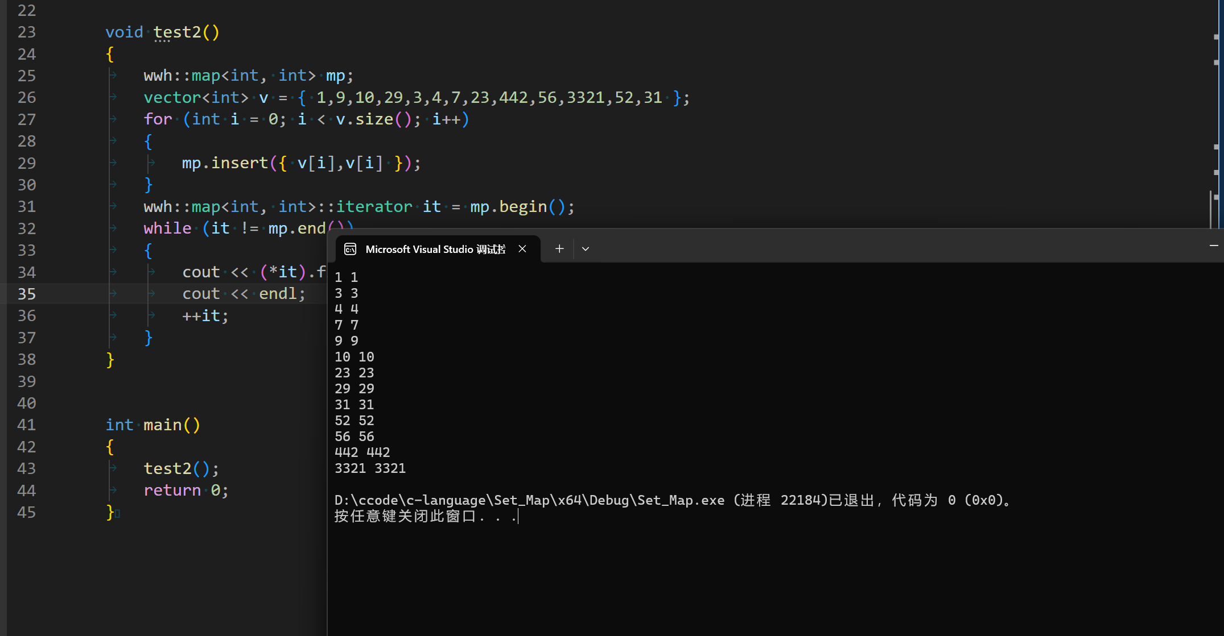The height and width of the screenshot is (636, 1224).
Task: Click the while keyword on line 32
Action: tap(167, 228)
